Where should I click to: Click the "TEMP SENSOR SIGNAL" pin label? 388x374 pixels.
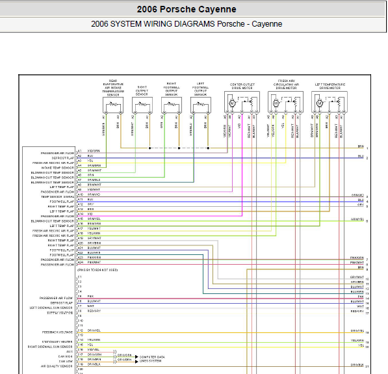click(57, 197)
